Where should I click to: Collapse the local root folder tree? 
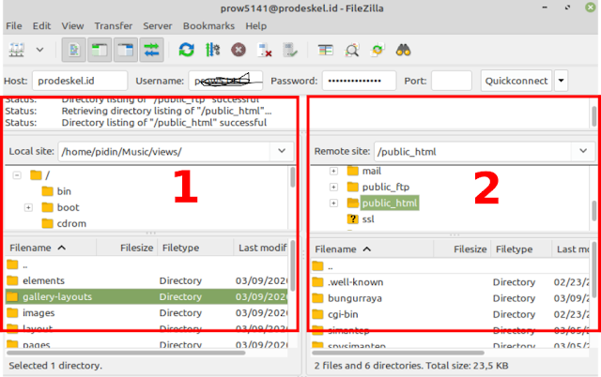point(17,175)
